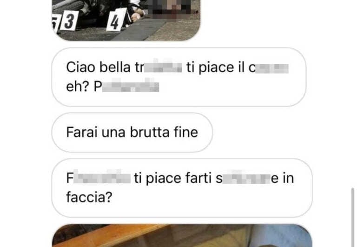Open the bottom image attachment
Screen dimensions: 357x247
point(182,236)
